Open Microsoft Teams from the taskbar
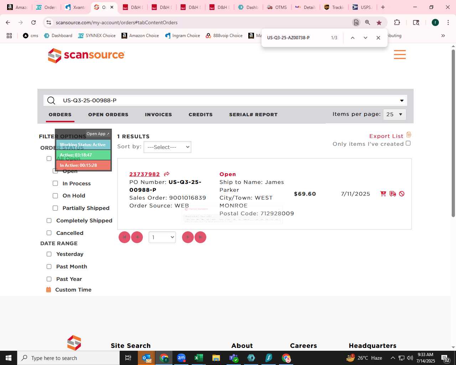The image size is (456, 365). pyautogui.click(x=233, y=358)
